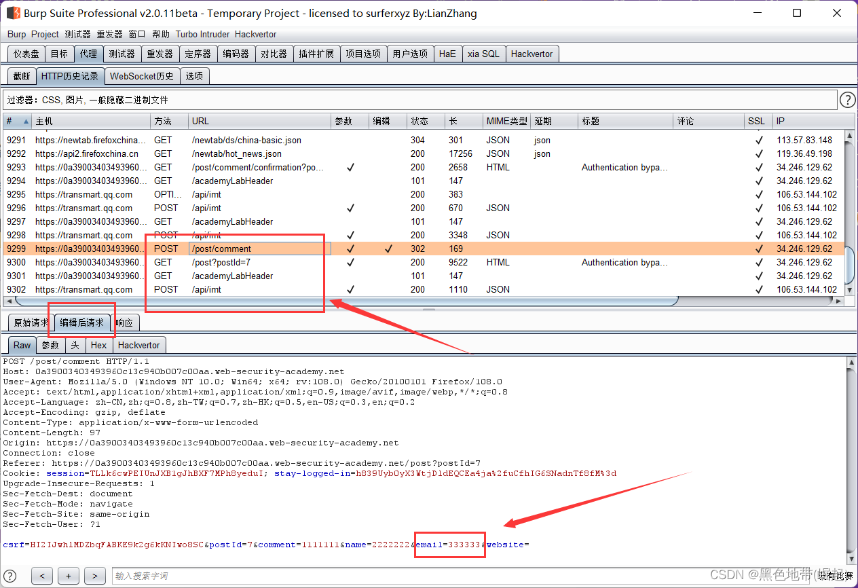Viewport: 858px width, 588px height.
Task: Open the HaE tab
Action: tap(447, 54)
